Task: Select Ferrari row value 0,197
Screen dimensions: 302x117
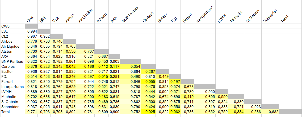Action: [175, 81]
